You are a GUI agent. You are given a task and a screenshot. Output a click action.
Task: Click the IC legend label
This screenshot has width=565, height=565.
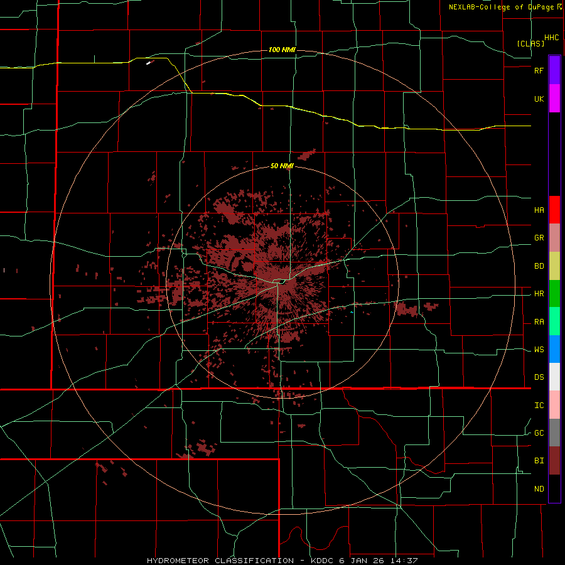coord(539,406)
